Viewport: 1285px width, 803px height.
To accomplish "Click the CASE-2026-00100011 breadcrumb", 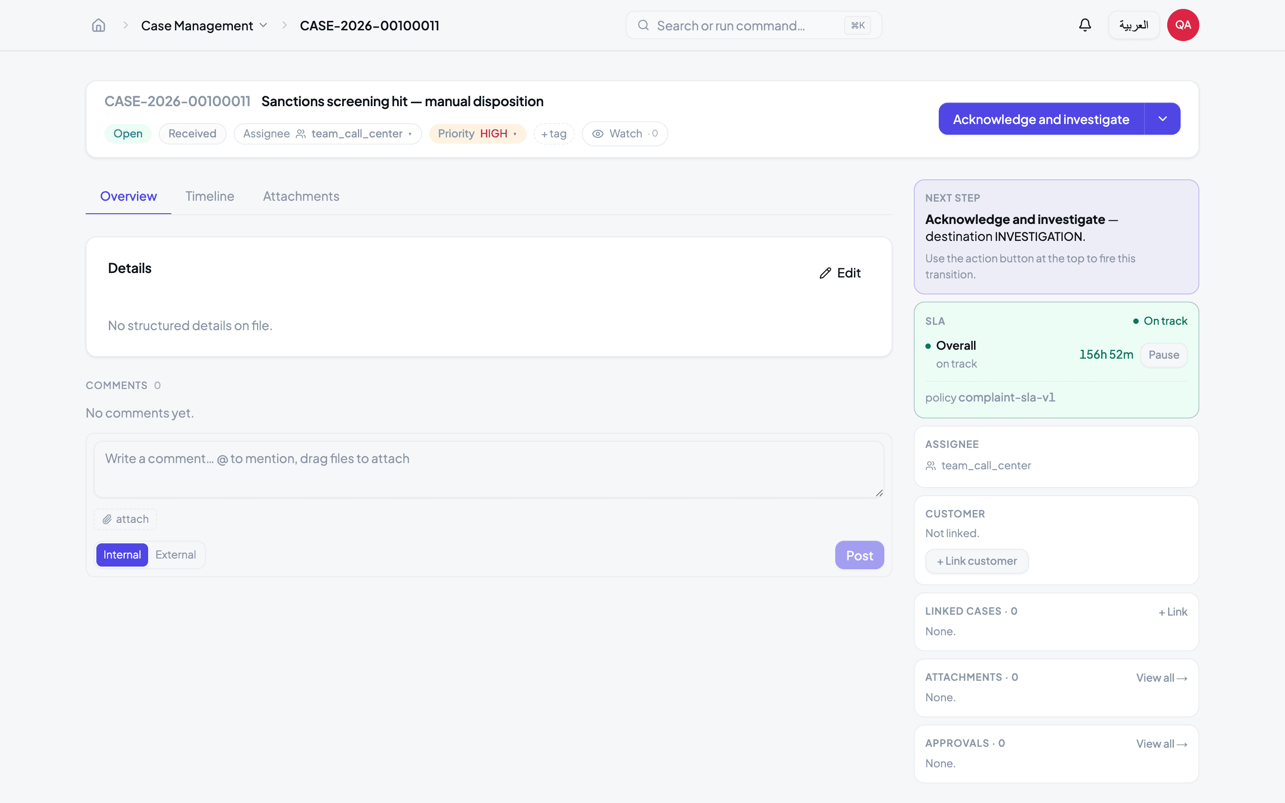I will (369, 25).
